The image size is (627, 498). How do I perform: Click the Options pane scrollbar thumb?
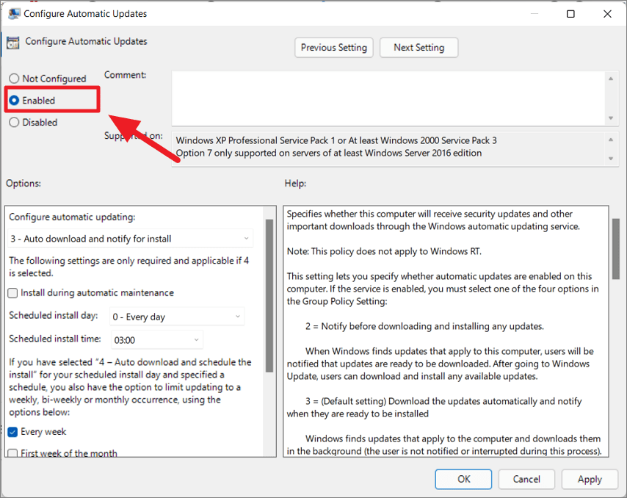pyautogui.click(x=269, y=296)
